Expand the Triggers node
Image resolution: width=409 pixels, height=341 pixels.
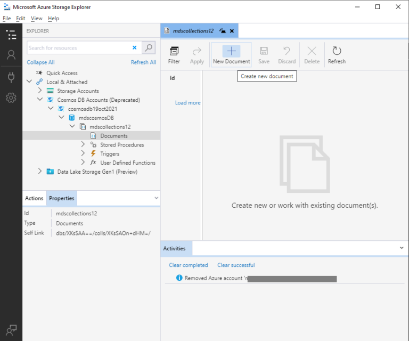(x=83, y=153)
